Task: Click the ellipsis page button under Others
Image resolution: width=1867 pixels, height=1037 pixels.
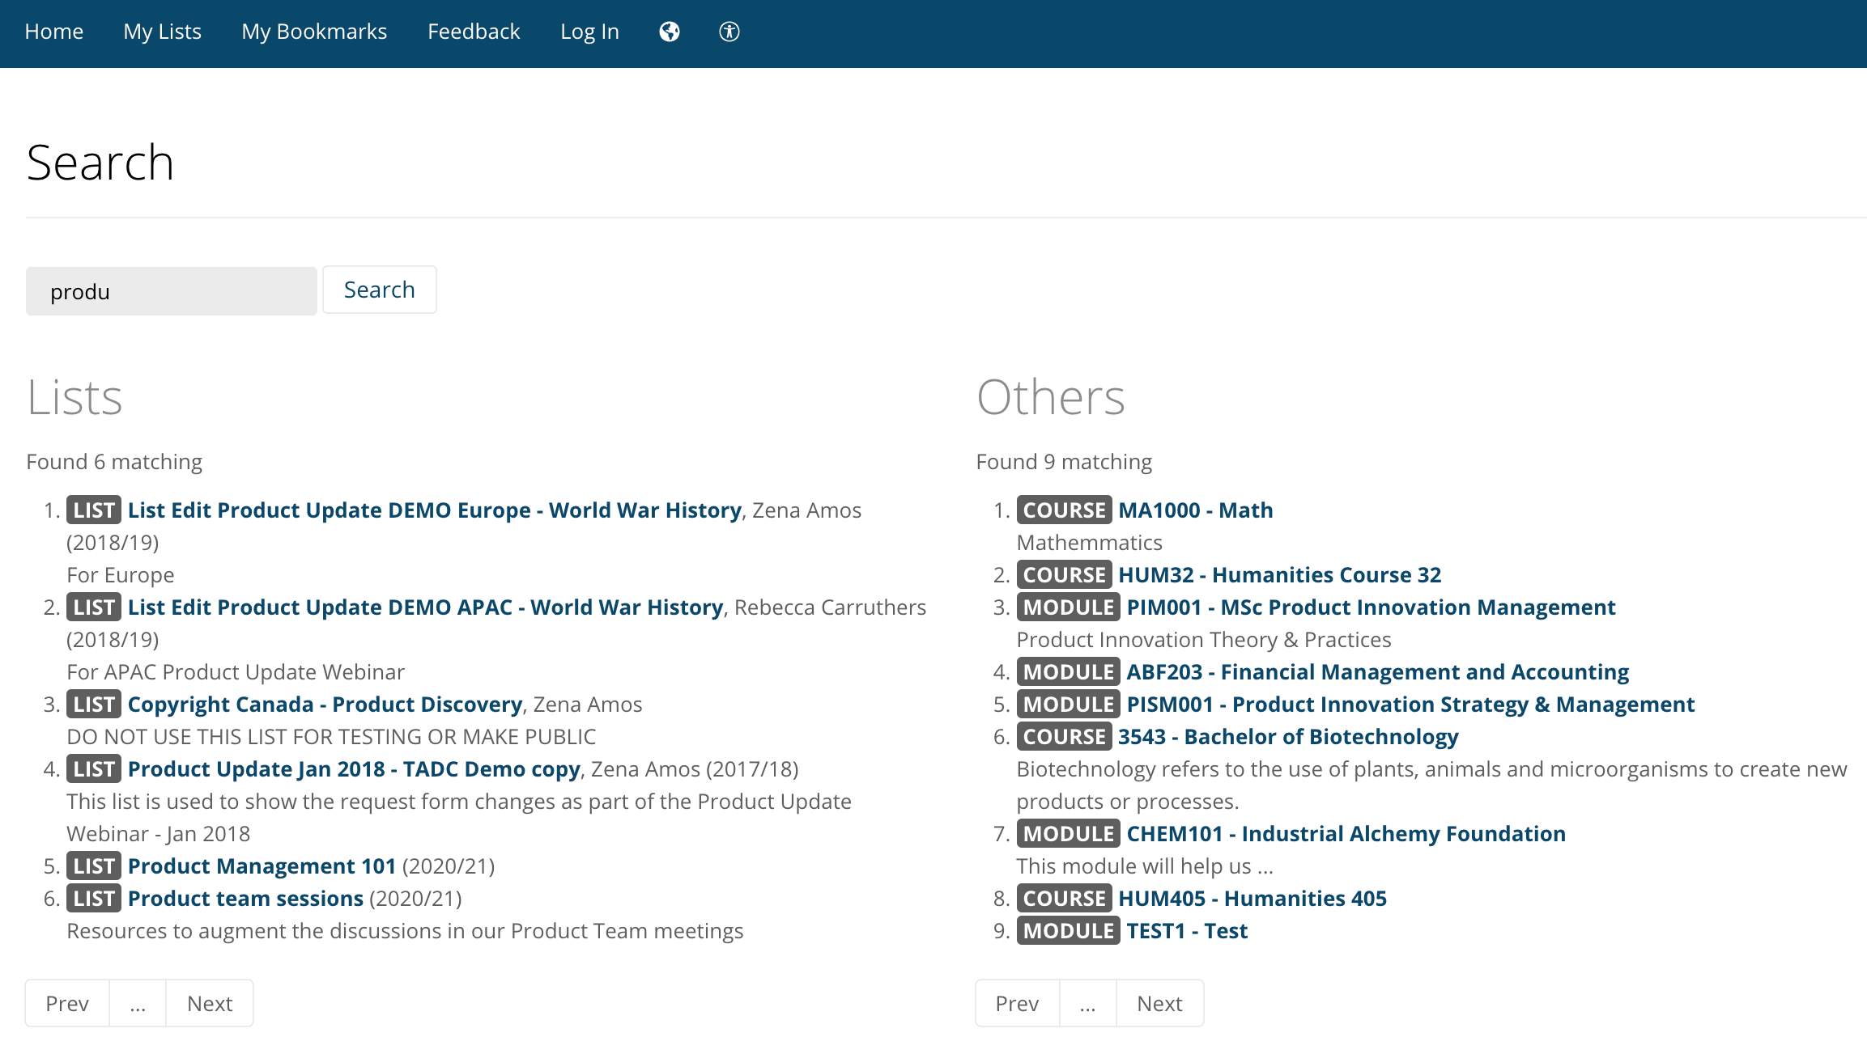Action: click(x=1087, y=1004)
